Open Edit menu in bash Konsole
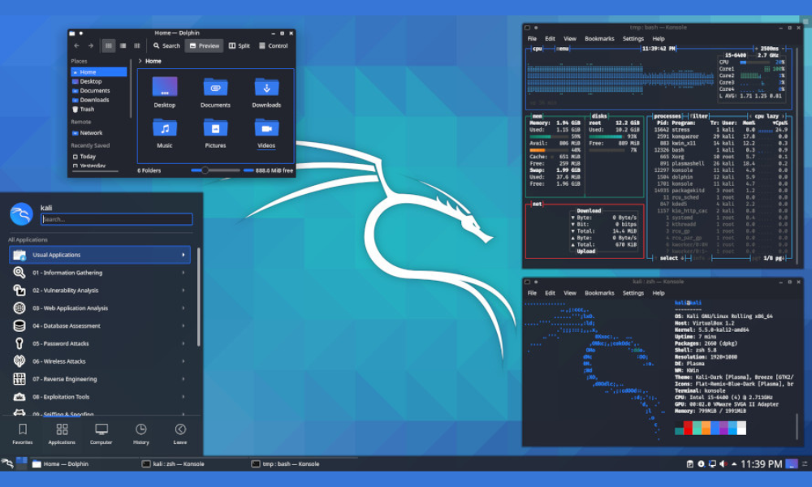Viewport: 812px width, 487px height. tap(550, 39)
